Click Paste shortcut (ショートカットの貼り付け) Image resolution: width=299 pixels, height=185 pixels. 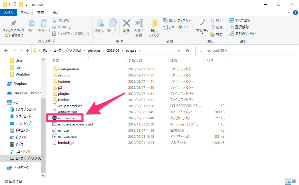click(x=71, y=34)
